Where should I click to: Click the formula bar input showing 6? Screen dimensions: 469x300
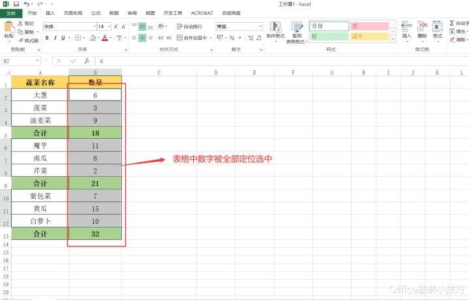[x=281, y=61]
